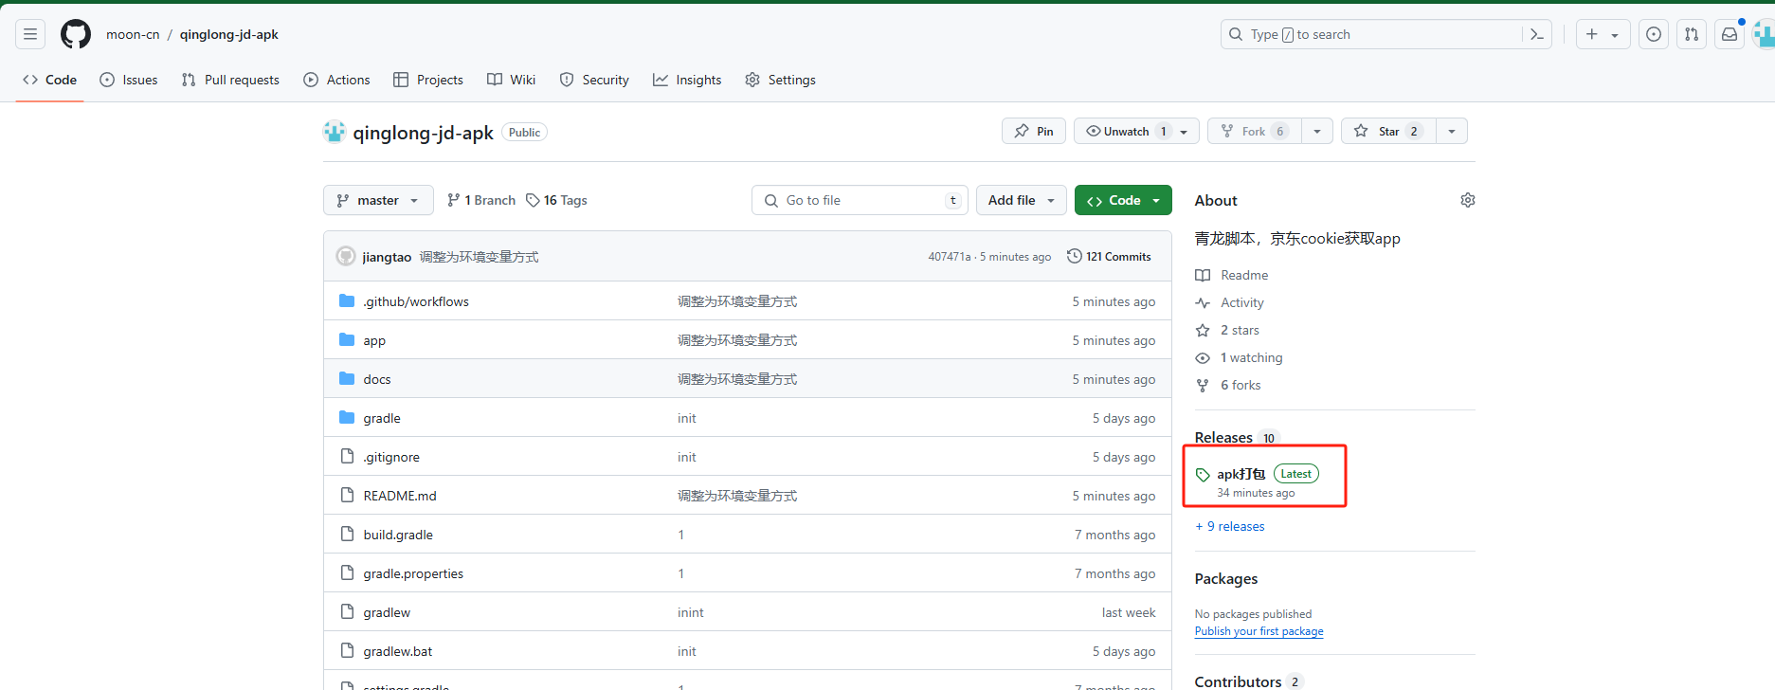
Task: Click the repository avatar next to qinglong-jd-apk
Action: [x=335, y=132]
